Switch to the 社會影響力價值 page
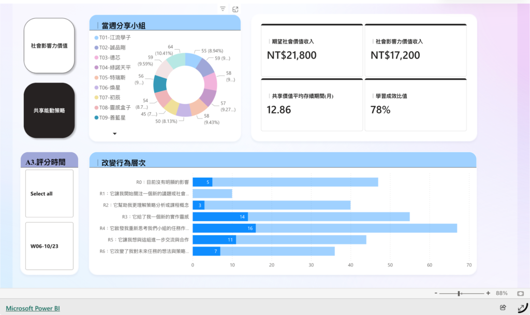Image resolution: width=530 pixels, height=315 pixels. click(x=49, y=46)
